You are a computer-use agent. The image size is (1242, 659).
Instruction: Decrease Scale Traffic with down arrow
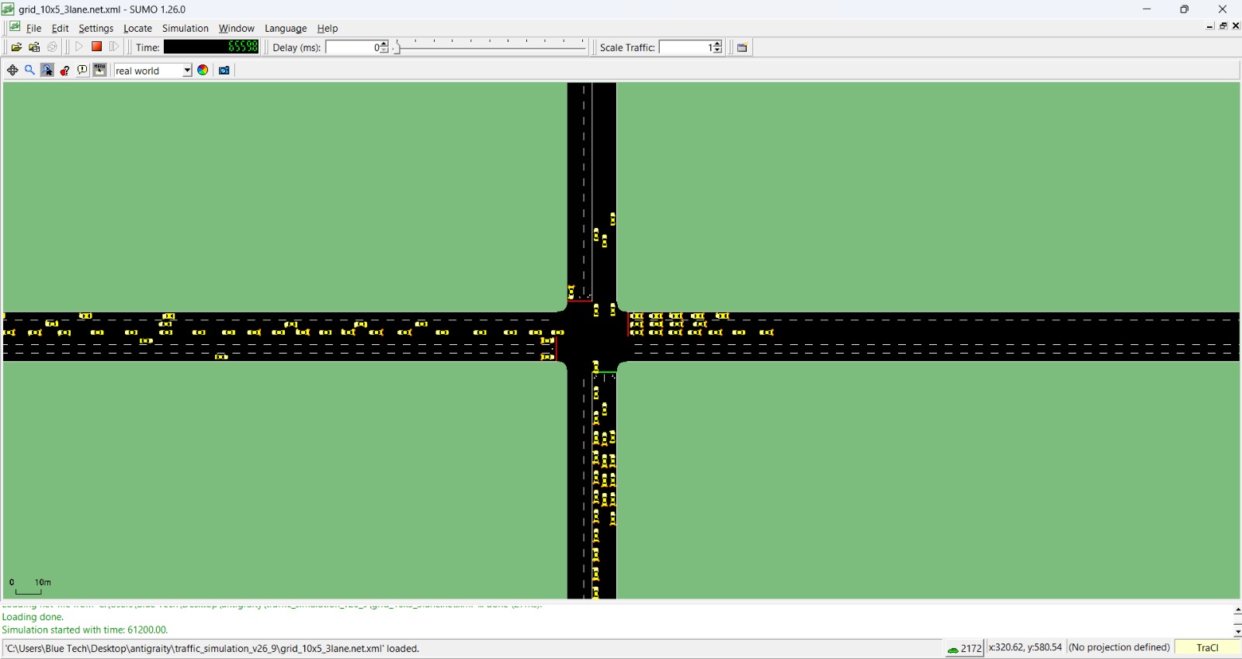click(717, 50)
